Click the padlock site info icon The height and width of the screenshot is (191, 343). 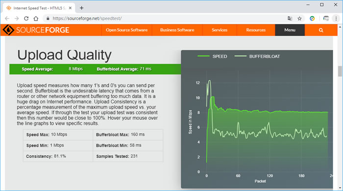click(x=48, y=19)
